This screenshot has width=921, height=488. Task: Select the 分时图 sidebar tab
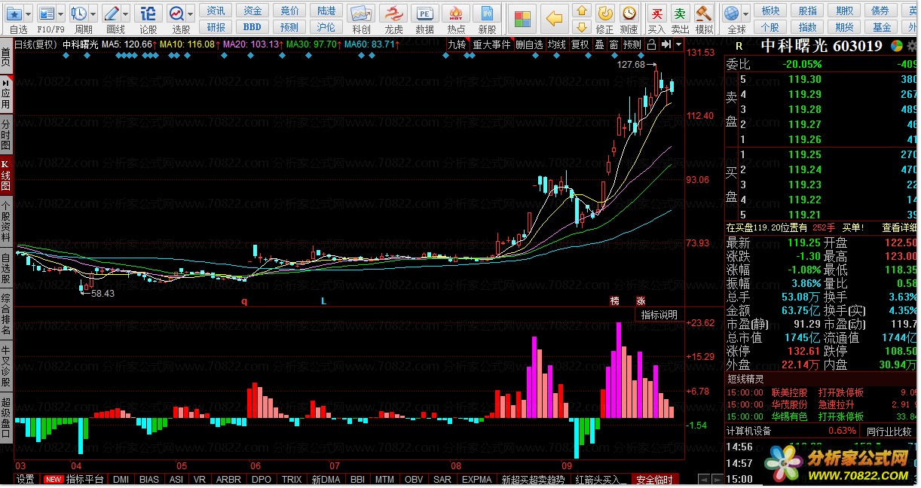6,134
